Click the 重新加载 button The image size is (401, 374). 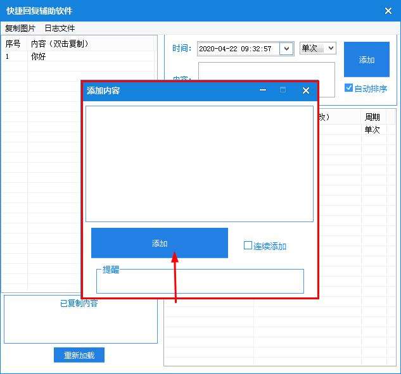coord(79,355)
